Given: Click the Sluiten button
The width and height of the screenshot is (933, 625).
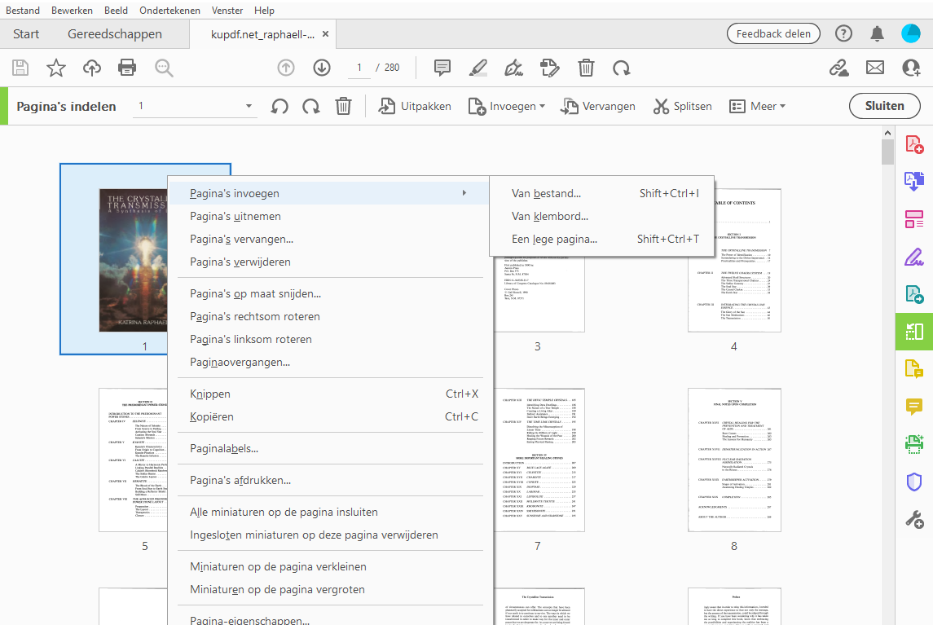Looking at the screenshot, I should [884, 105].
